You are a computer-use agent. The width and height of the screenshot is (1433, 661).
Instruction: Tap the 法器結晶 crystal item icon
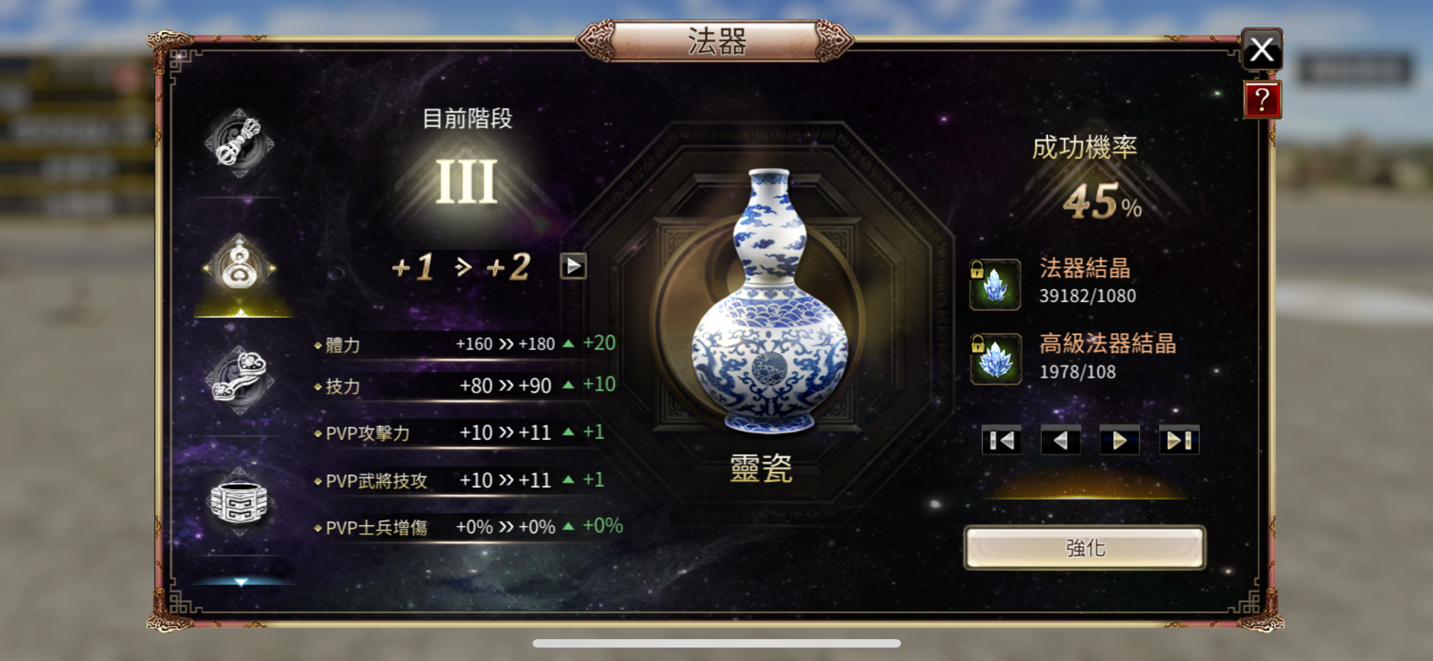coord(995,284)
